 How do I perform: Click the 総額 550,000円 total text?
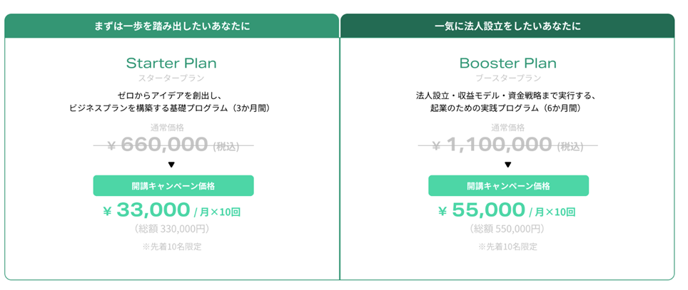click(x=507, y=229)
